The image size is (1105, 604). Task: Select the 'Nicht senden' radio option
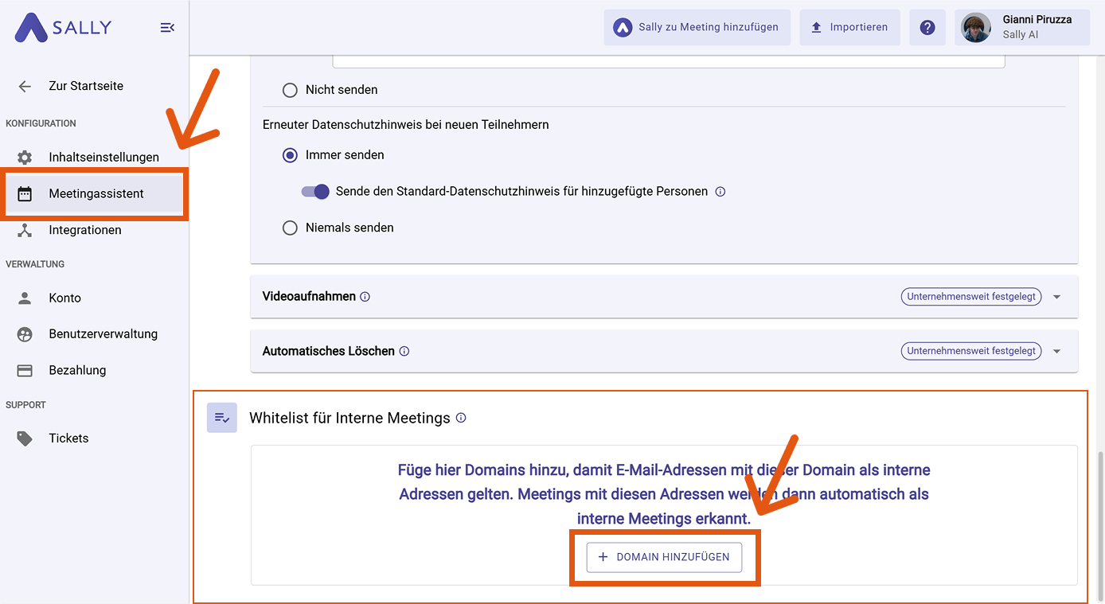click(290, 90)
